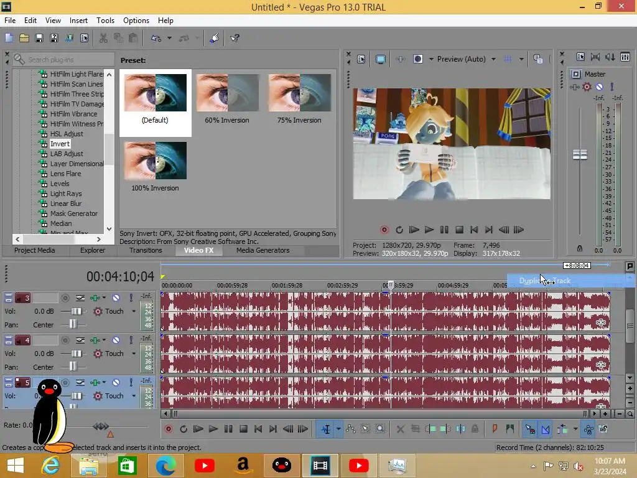Click the Render As film icon
Viewport: 637px width, 478px height.
pyautogui.click(x=69, y=38)
